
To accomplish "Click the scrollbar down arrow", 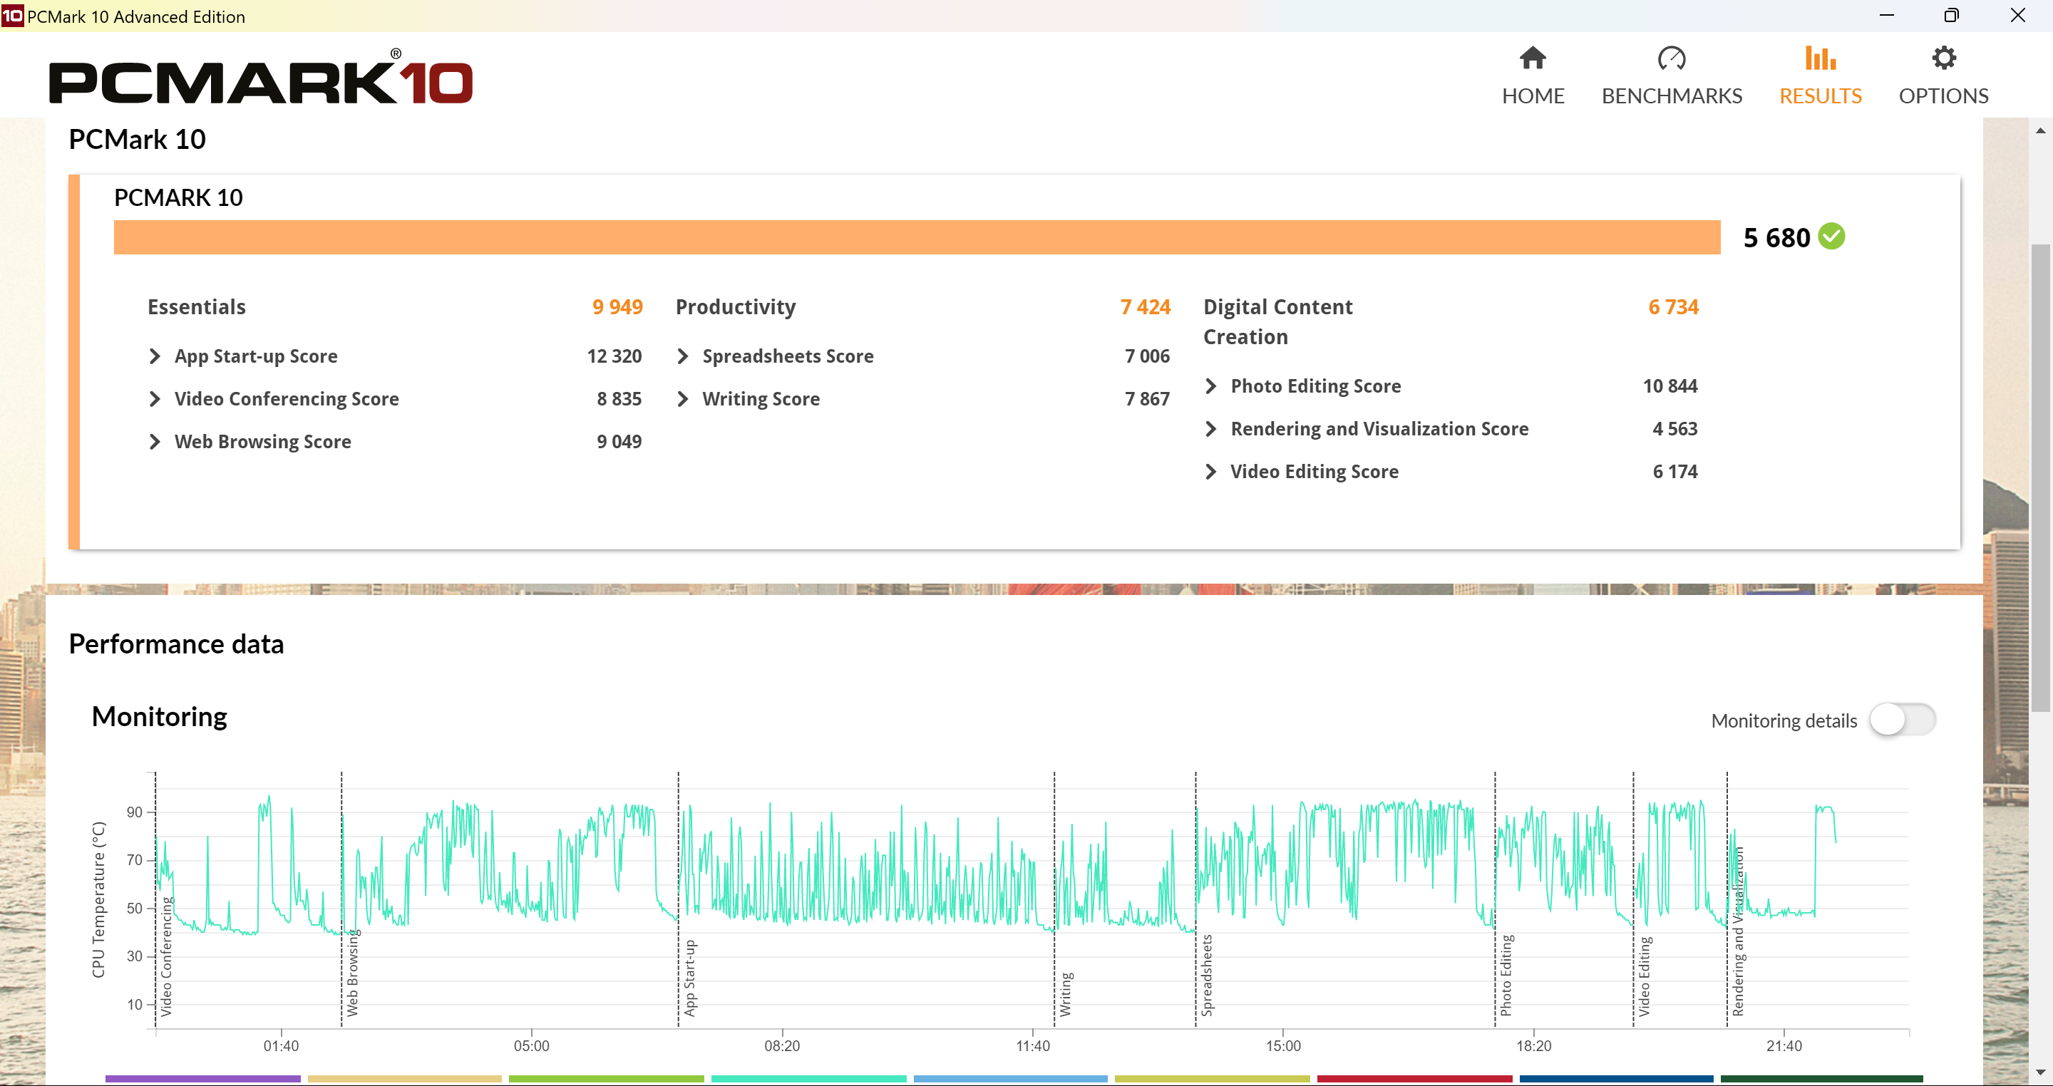I will pyautogui.click(x=2039, y=1072).
